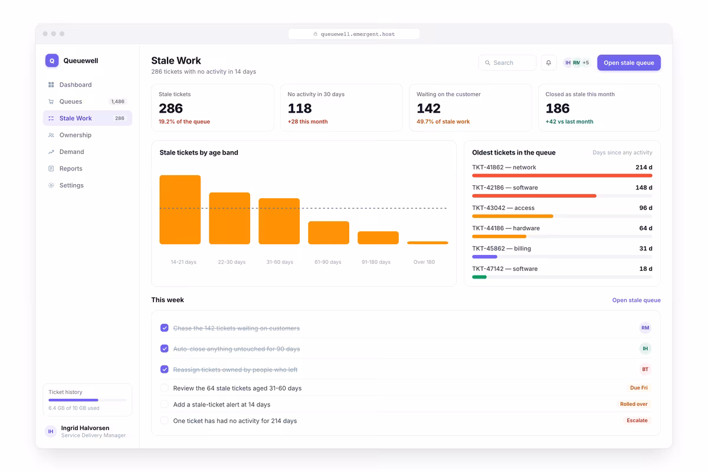Click the 61-90 days chart bar
The width and height of the screenshot is (708, 472).
click(329, 232)
